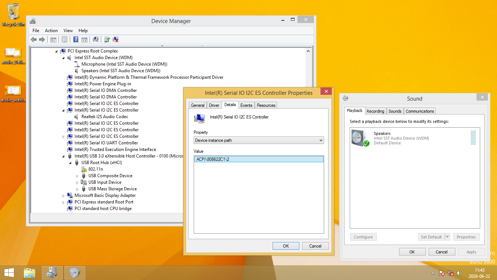Open the Property dropdown showing Device instance path
Viewport: 497px width, 280px height.
(259, 140)
